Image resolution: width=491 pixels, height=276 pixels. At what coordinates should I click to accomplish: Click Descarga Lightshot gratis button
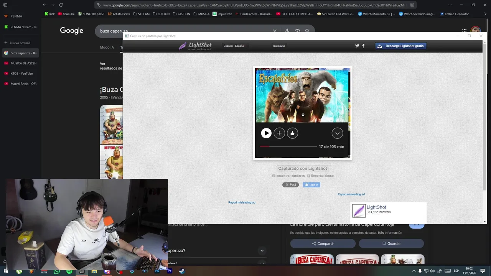pyautogui.click(x=400, y=46)
